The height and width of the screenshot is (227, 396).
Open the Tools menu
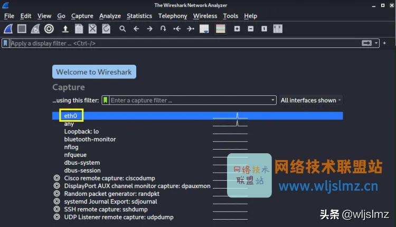tap(231, 16)
